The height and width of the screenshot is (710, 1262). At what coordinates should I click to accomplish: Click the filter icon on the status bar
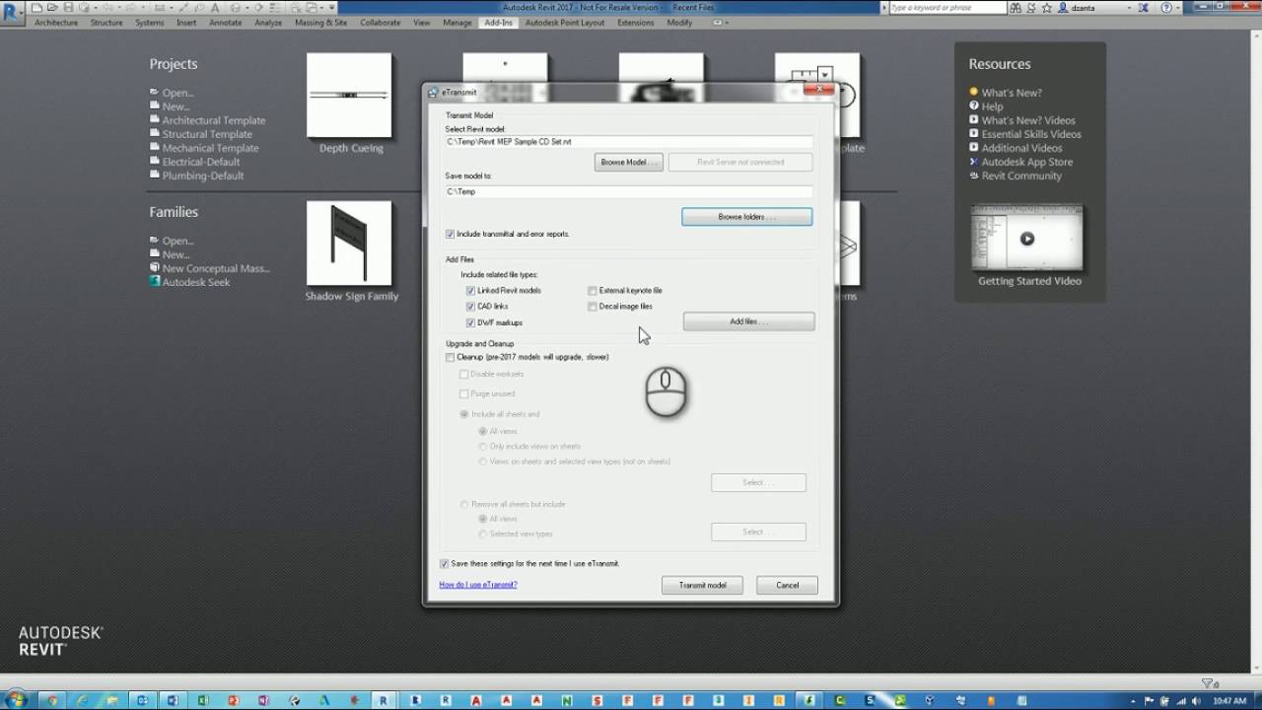(x=1207, y=683)
